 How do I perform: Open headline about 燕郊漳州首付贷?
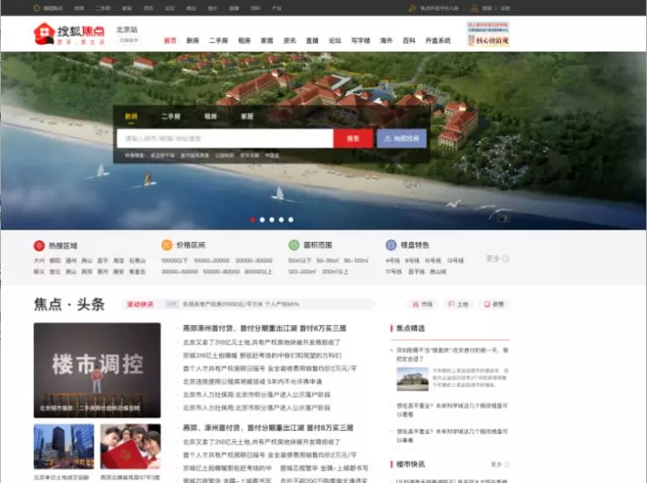[265, 328]
